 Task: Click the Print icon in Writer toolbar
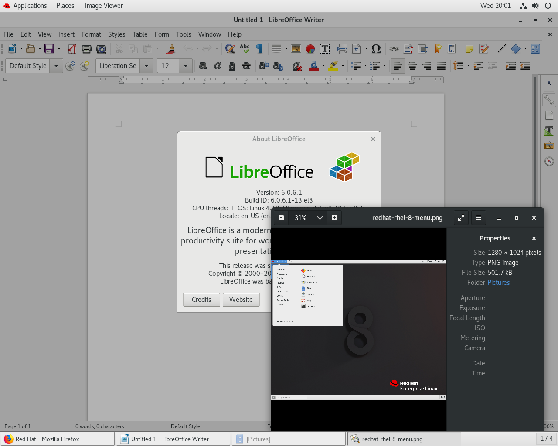point(87,49)
